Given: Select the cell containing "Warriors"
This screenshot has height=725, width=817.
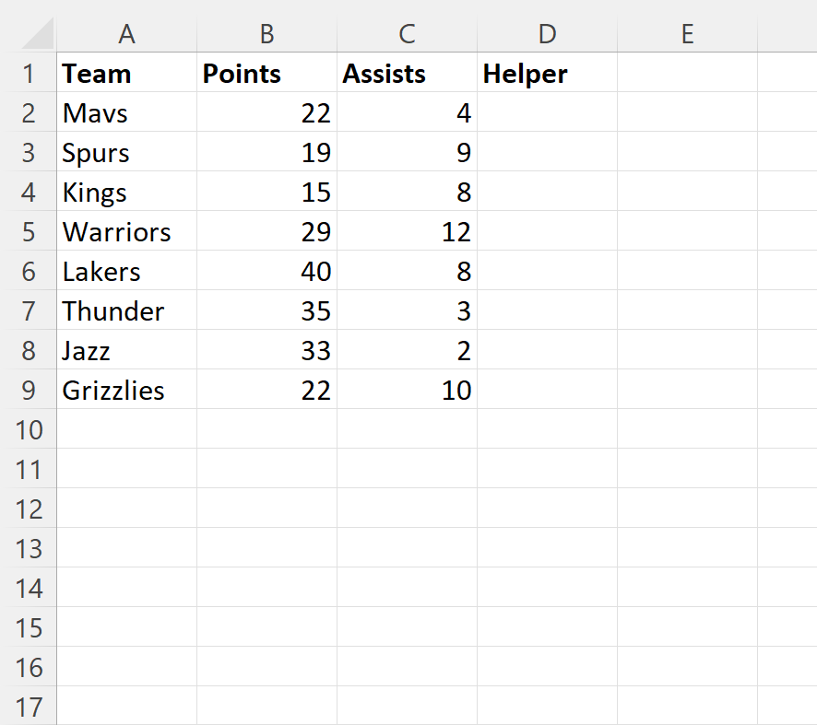Looking at the screenshot, I should pos(126,231).
